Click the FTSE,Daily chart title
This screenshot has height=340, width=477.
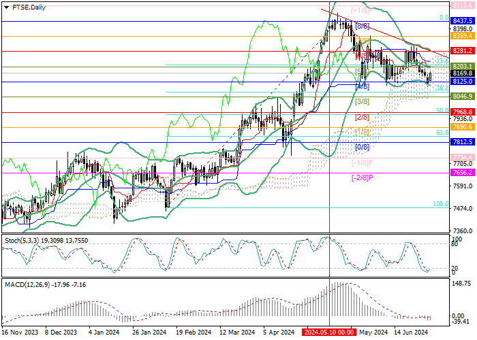tap(29, 7)
